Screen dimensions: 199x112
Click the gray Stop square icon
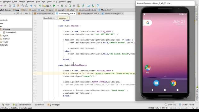(x=74, y=6)
